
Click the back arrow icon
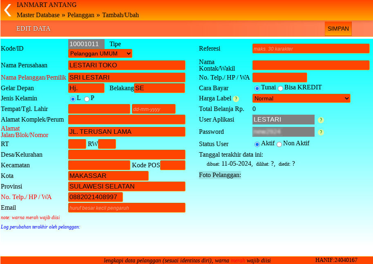tap(7, 10)
